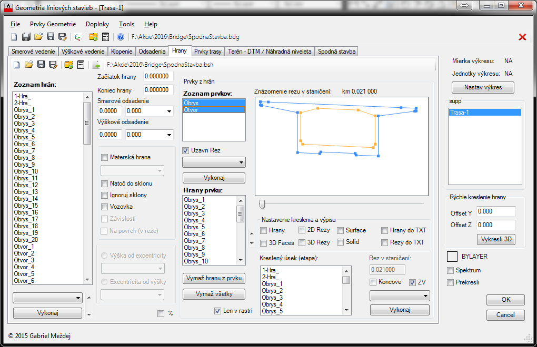Click the coordinate axes icon in main toolbar

pos(78,37)
